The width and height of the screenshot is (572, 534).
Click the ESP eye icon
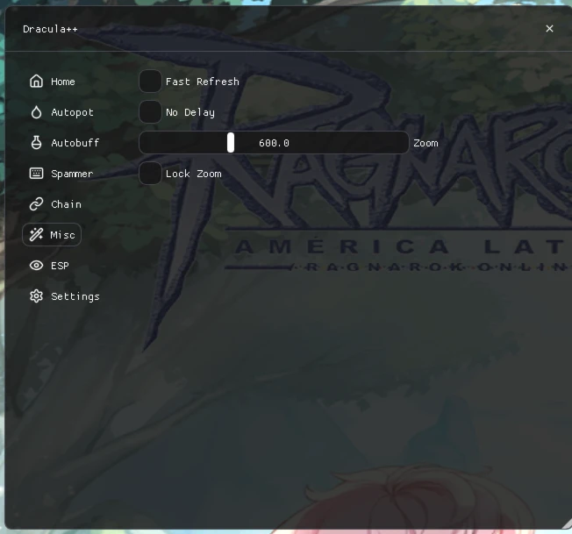36,266
